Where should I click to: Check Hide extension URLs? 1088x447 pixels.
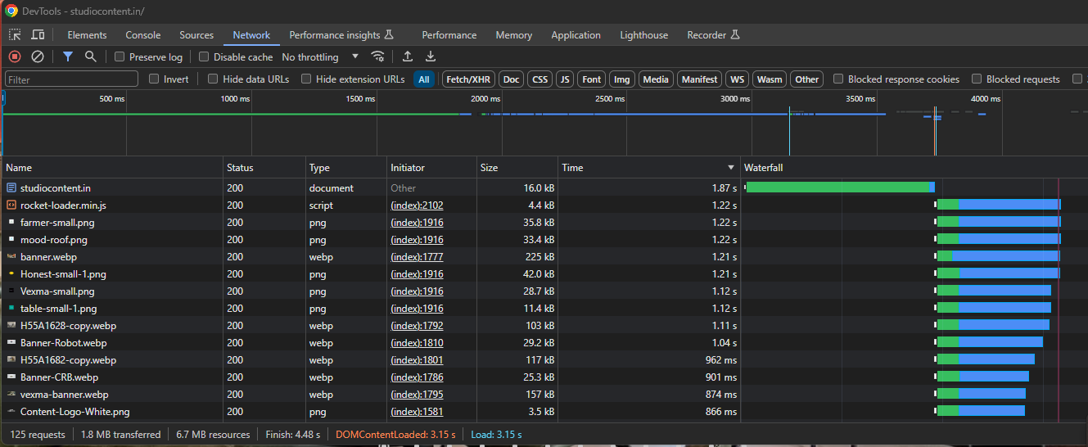pyautogui.click(x=306, y=79)
